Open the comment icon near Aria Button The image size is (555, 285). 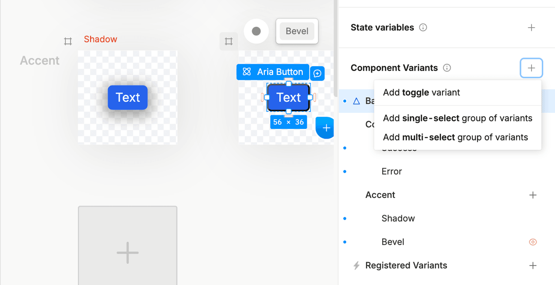[x=317, y=73]
